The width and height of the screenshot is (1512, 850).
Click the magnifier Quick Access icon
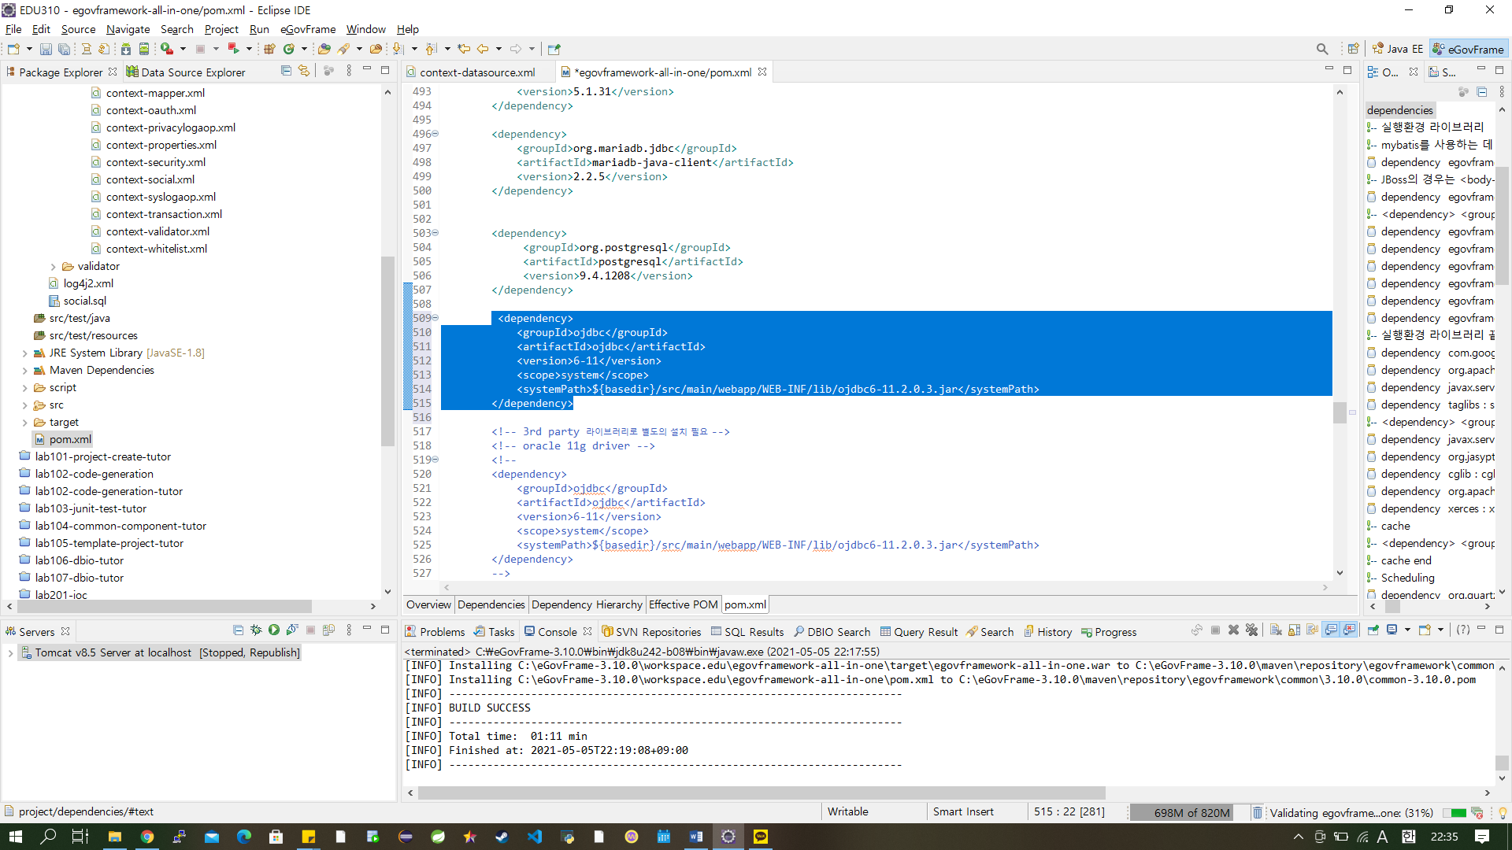point(1322,49)
